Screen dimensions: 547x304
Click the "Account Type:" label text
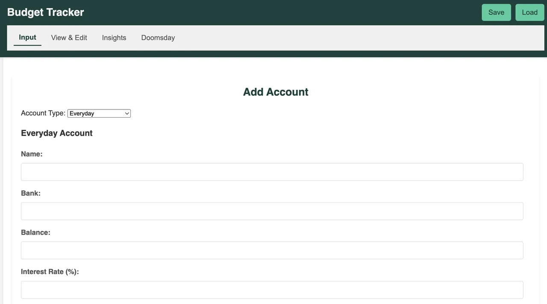coord(43,113)
